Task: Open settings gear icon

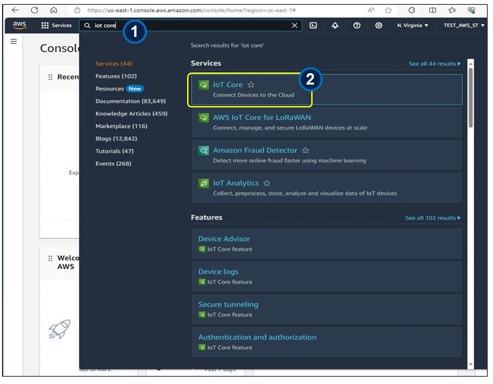Action: click(378, 26)
